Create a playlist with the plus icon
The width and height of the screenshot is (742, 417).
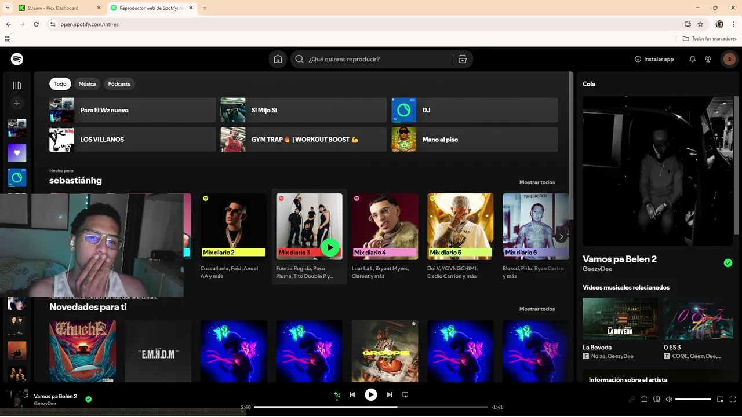[x=17, y=103]
